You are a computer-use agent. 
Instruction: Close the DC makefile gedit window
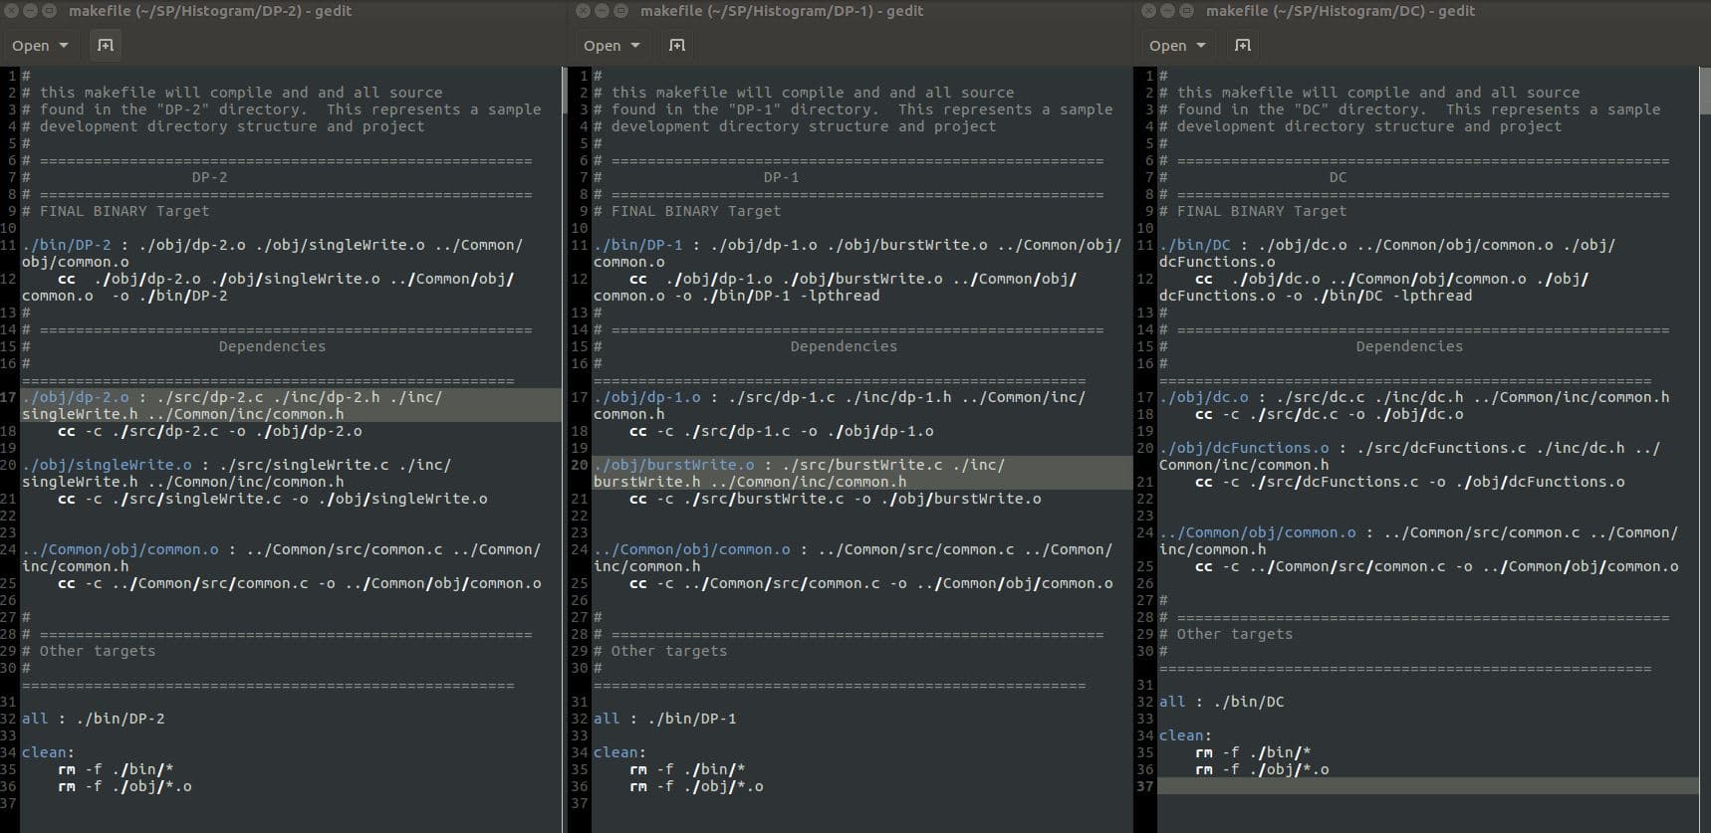pos(1150,11)
